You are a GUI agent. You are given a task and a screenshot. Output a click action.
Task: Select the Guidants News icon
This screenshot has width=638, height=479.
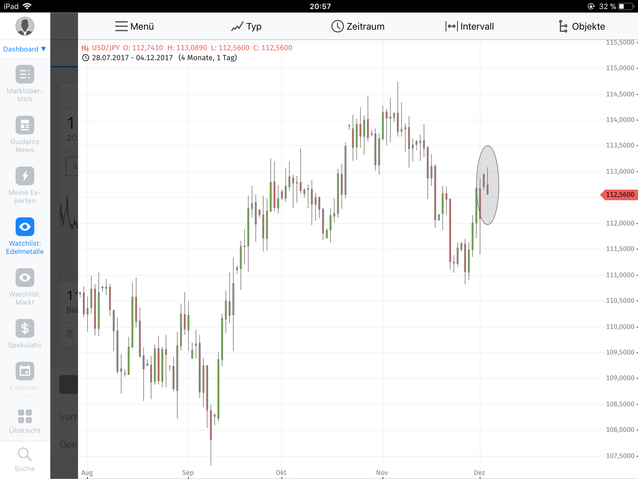point(25,125)
